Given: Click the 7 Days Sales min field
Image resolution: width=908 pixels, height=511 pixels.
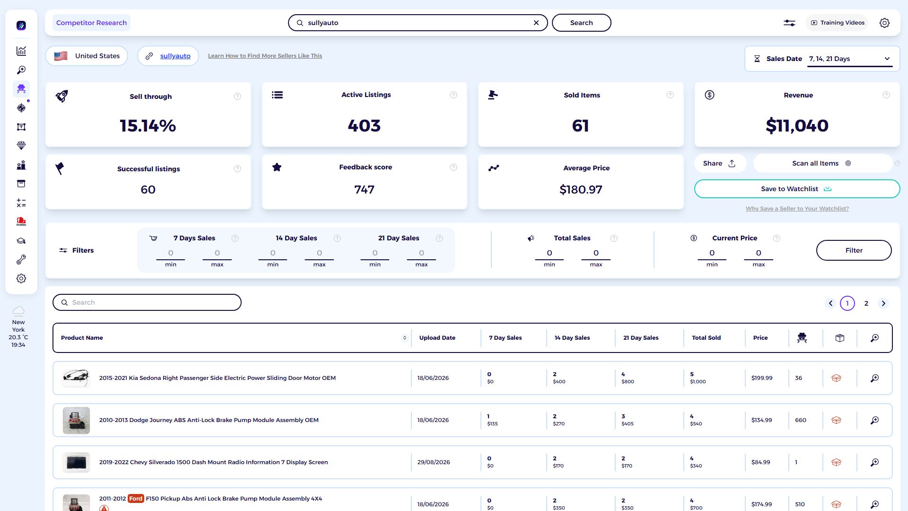Looking at the screenshot, I should point(171,254).
